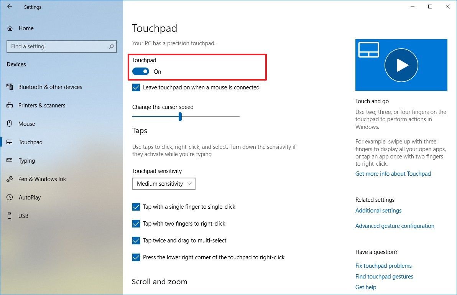The height and width of the screenshot is (295, 457).
Task: Open AutoPlay settings
Action: coord(9,197)
